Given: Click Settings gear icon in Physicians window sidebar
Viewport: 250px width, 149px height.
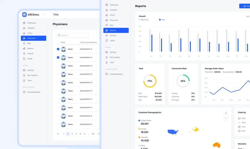Looking at the screenshot, I should click(x=24, y=70).
